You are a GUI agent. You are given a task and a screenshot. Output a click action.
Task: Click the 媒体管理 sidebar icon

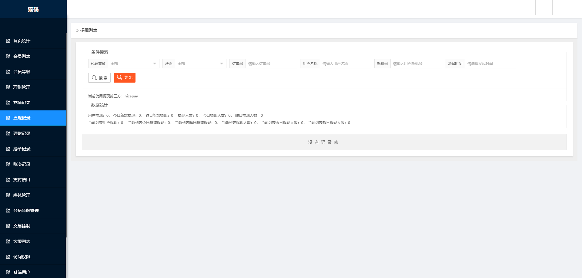click(8, 195)
